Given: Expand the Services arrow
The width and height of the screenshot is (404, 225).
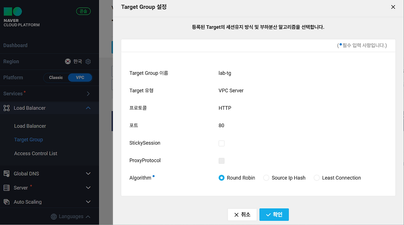Looking at the screenshot, I should [x=88, y=94].
